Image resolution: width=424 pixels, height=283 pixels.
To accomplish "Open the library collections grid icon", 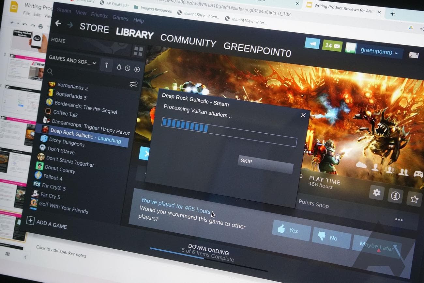I will [138, 51].
